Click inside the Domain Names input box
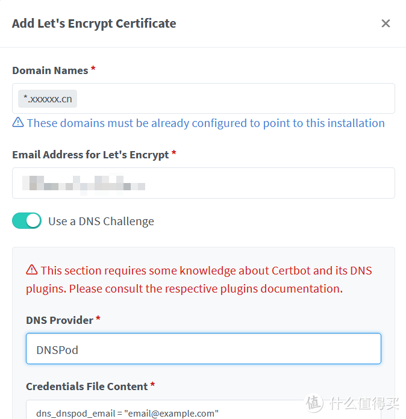 tap(235, 99)
